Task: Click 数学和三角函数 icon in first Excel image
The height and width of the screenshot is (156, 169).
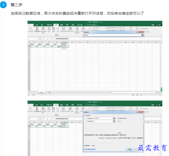Action: tap(77, 28)
